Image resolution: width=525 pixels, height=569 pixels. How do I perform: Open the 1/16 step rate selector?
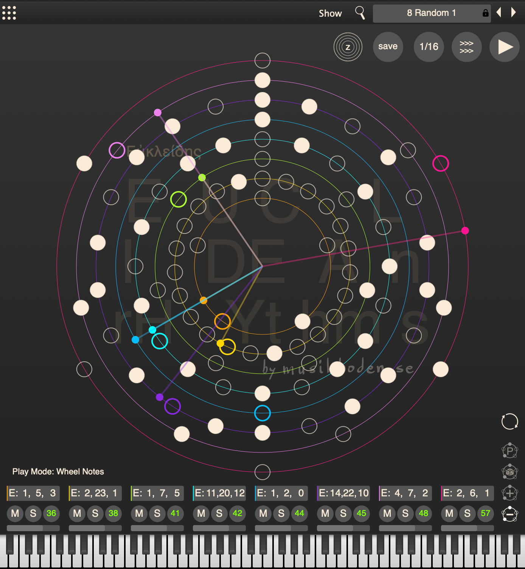pyautogui.click(x=429, y=47)
